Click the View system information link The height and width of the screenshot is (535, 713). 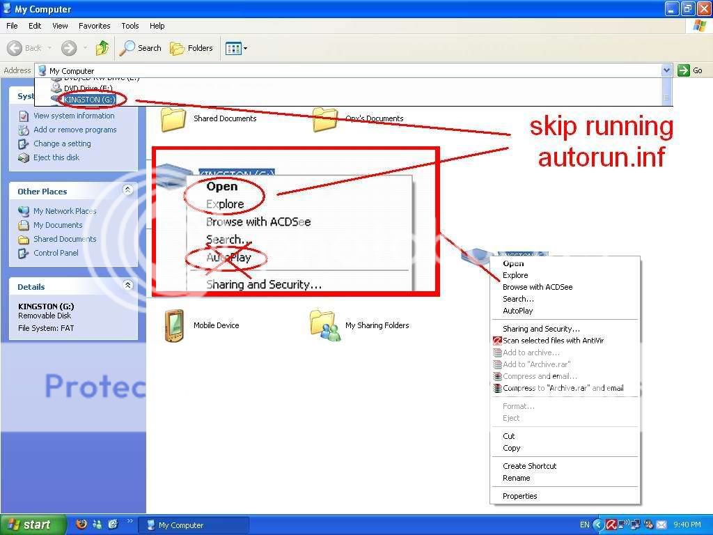click(x=74, y=116)
